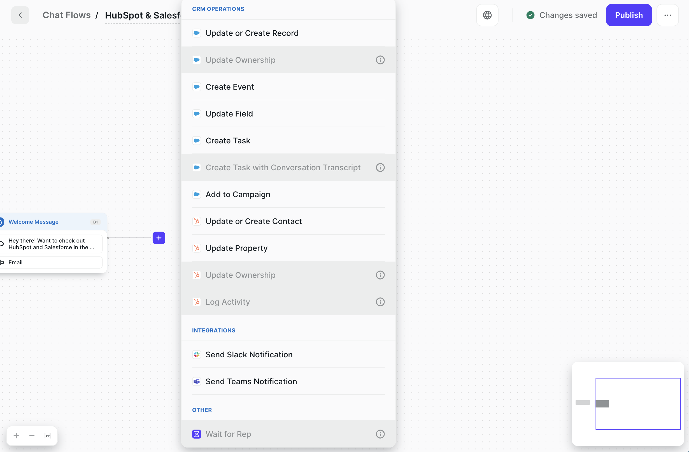689x452 pixels.
Task: Select Update or Create Contact
Action: point(288,221)
